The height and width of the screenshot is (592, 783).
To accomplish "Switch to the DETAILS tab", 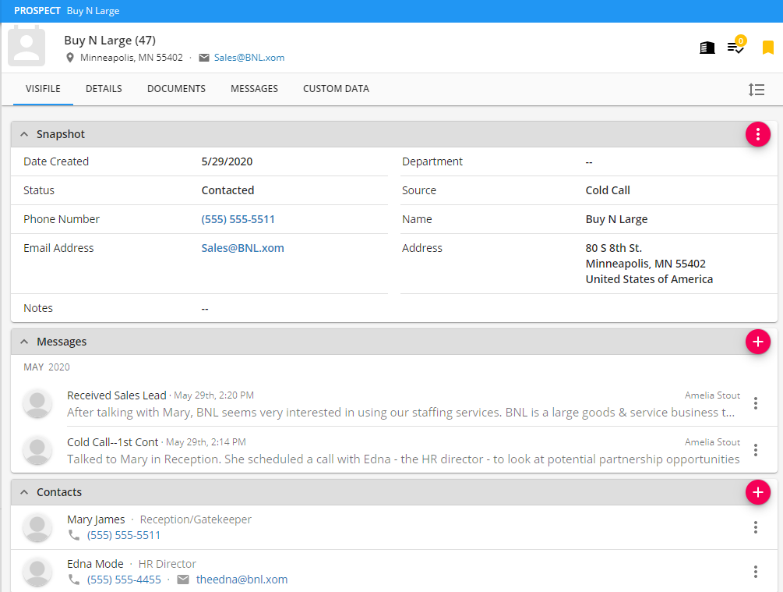I will (104, 88).
